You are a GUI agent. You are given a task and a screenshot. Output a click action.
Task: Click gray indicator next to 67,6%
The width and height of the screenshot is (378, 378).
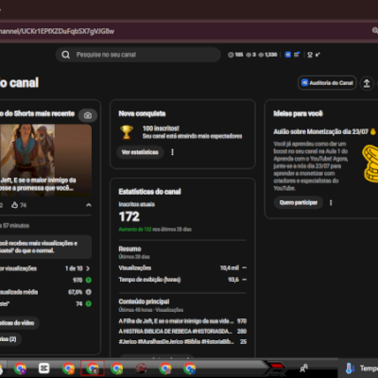[x=89, y=292]
